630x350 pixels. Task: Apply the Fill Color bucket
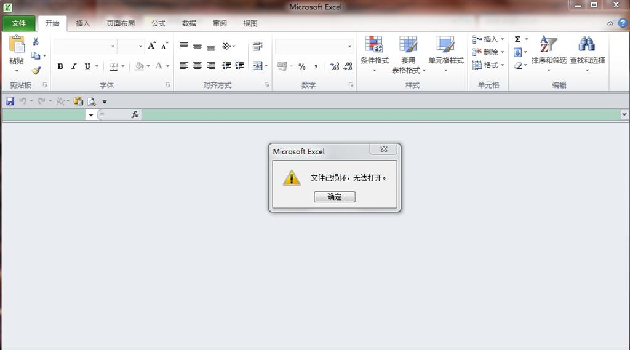139,66
